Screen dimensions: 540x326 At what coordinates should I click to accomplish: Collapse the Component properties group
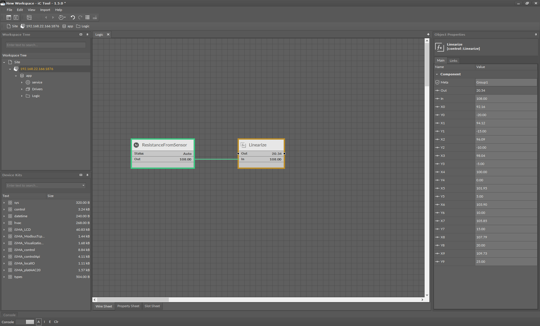(437, 74)
